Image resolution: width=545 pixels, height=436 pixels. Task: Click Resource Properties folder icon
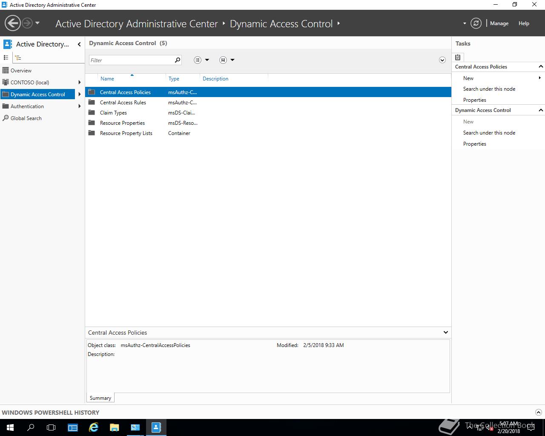point(92,123)
